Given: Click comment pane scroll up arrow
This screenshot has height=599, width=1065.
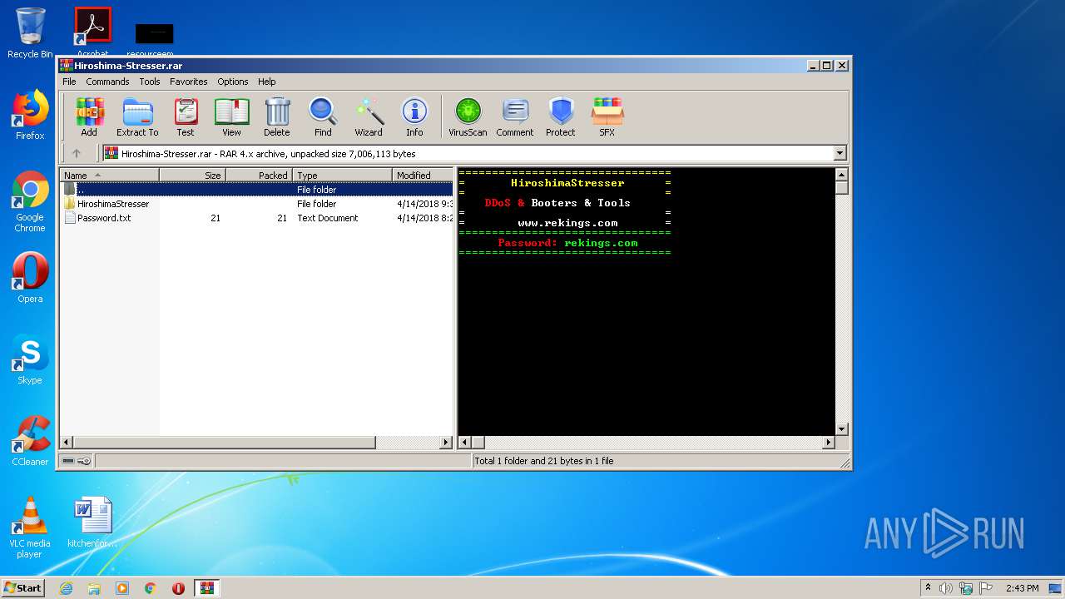Looking at the screenshot, I should pos(841,175).
